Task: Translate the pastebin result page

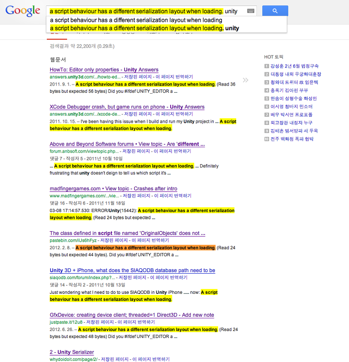Action: pyautogui.click(x=150, y=240)
